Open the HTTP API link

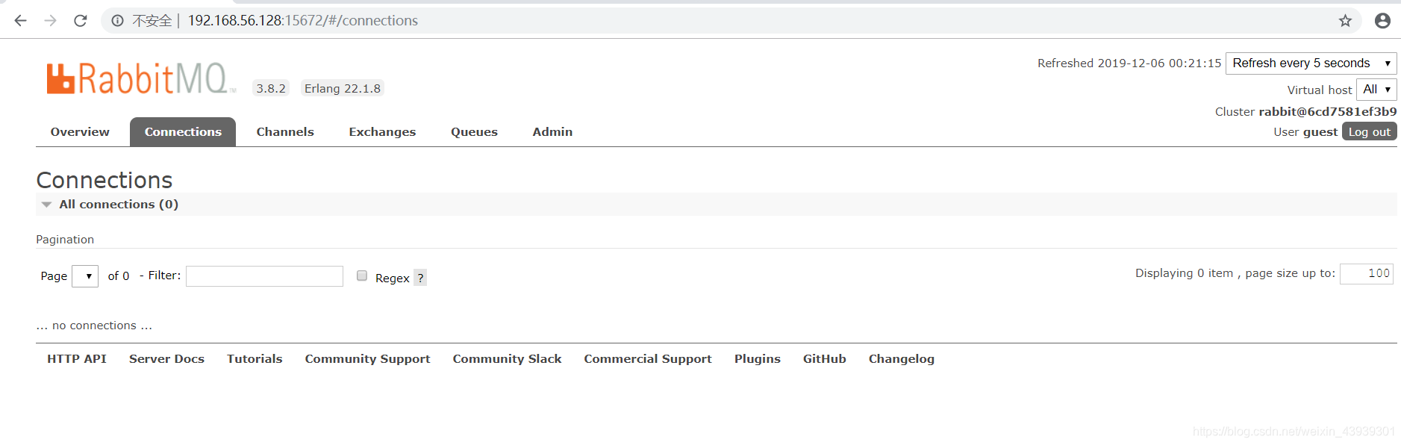pyautogui.click(x=77, y=359)
